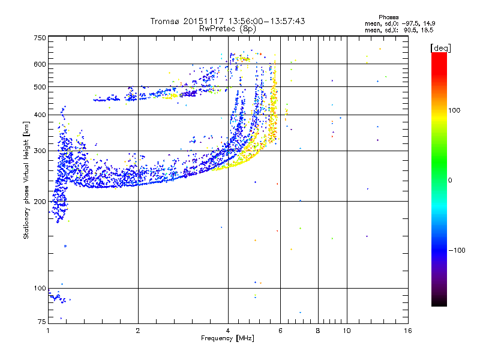Click the y-axis label '400'
Screen dimensions: 480x360
pos(40,115)
